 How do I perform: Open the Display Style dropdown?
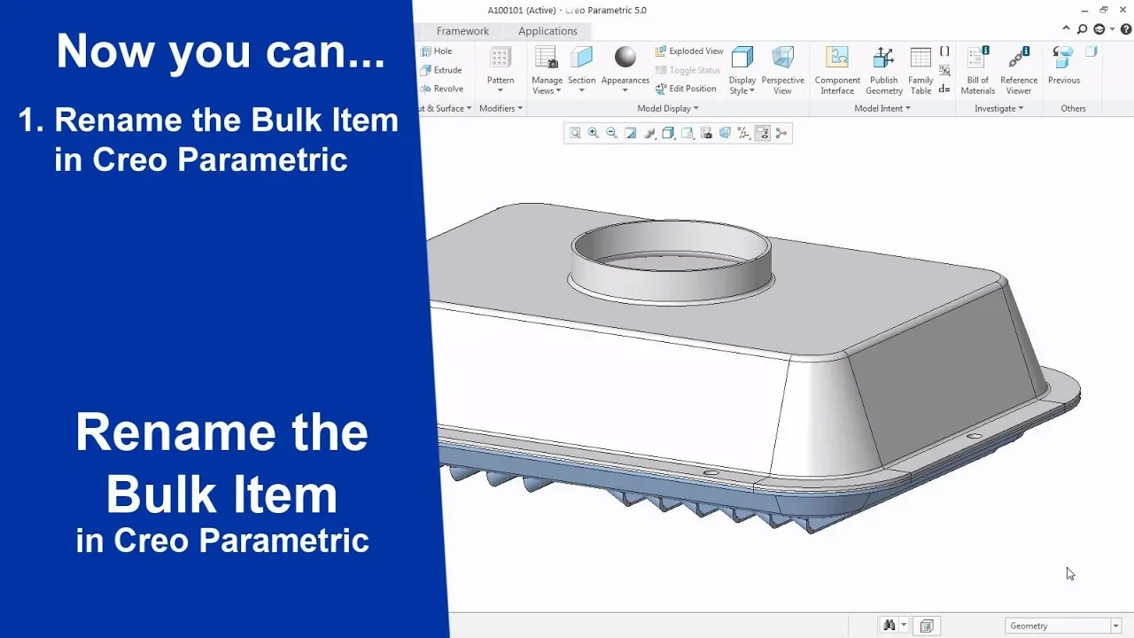[x=742, y=85]
